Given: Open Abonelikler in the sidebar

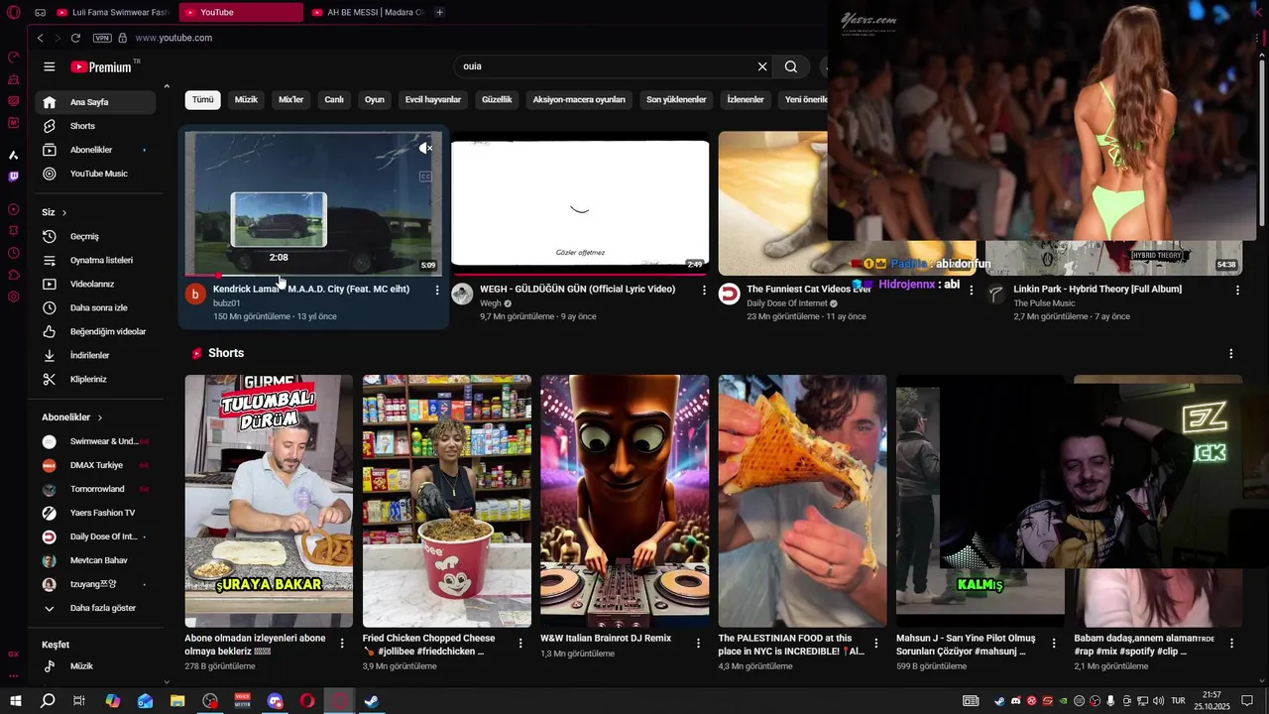Looking at the screenshot, I should click(95, 150).
